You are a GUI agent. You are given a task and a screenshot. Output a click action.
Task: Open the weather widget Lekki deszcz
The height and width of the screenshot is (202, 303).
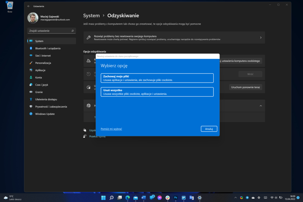(x=13, y=198)
